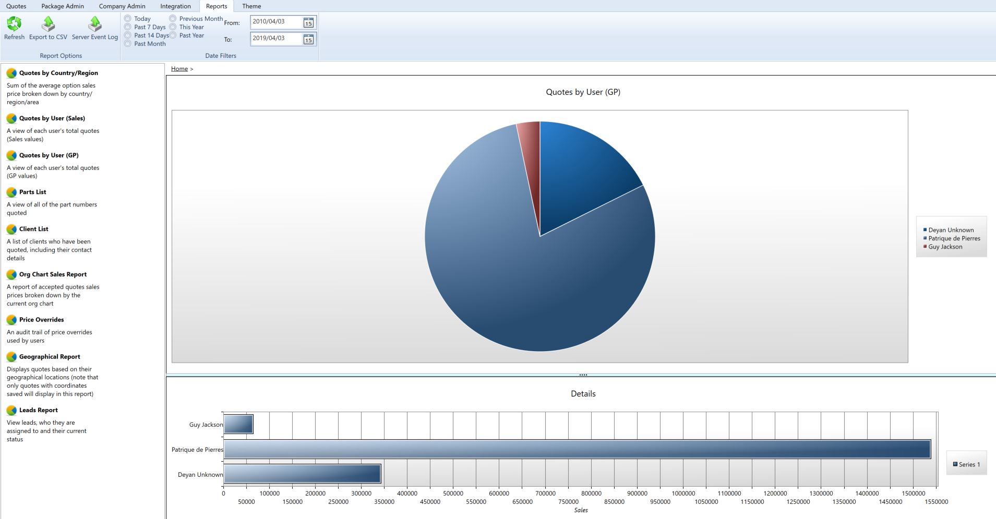The width and height of the screenshot is (996, 519).
Task: Click the Export to CSV icon
Action: pos(48,24)
